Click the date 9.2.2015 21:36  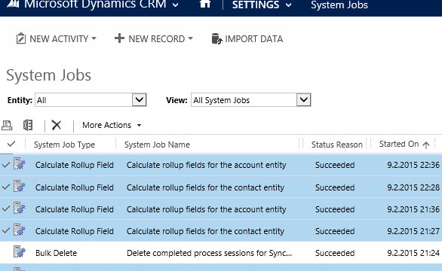413,209
